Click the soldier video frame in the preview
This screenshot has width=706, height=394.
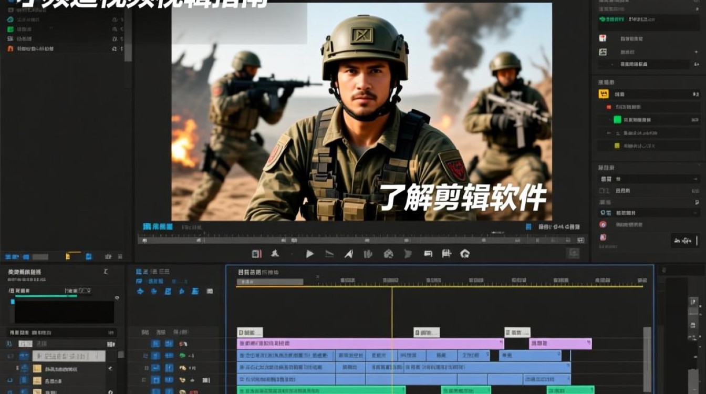coord(361,111)
